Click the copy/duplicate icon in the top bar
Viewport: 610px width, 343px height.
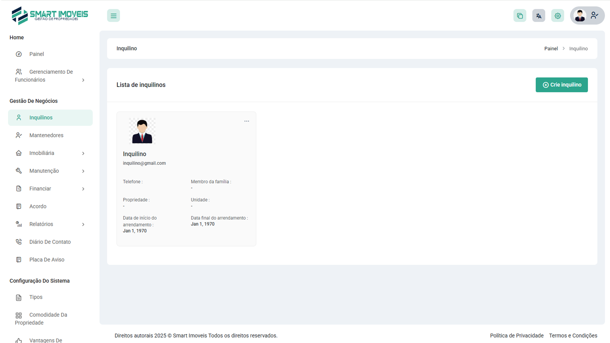520,16
